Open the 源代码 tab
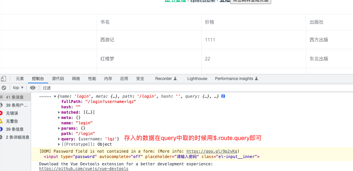 (x=58, y=79)
